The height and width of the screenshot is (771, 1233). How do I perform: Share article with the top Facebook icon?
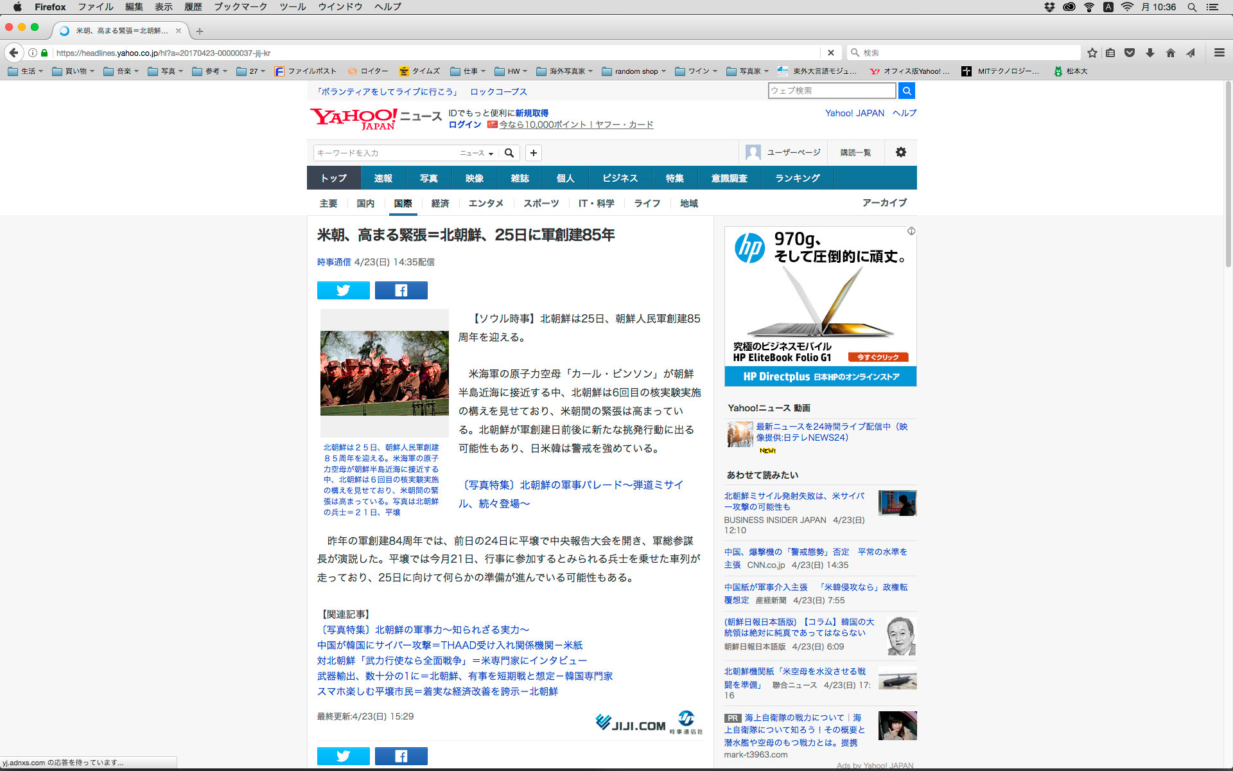401,290
